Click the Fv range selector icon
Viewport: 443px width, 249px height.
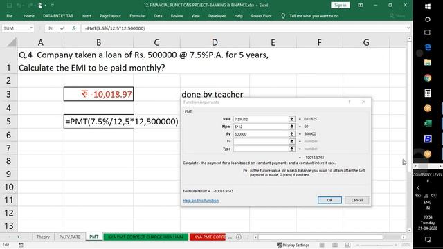point(292,141)
